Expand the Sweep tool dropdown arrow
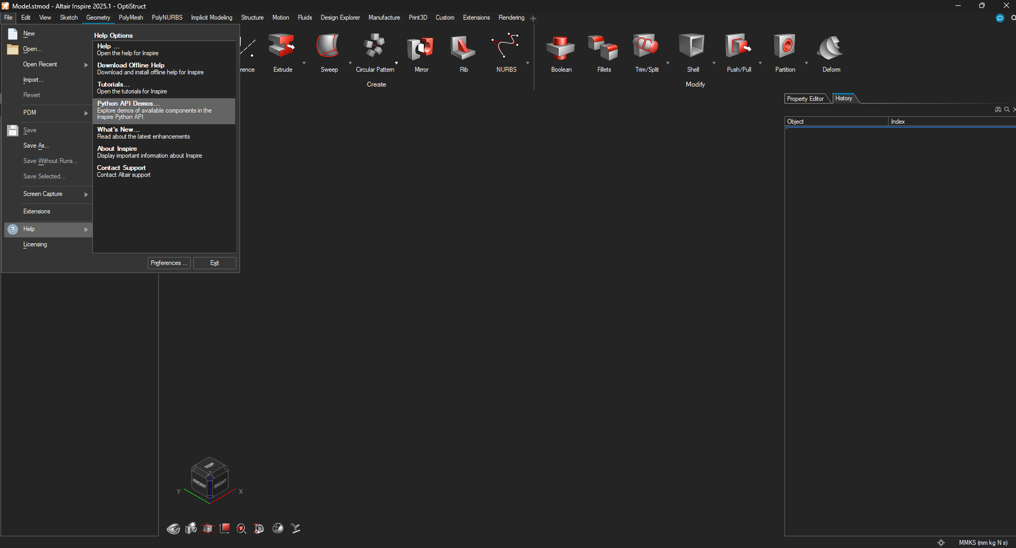1016x548 pixels. 350,63
